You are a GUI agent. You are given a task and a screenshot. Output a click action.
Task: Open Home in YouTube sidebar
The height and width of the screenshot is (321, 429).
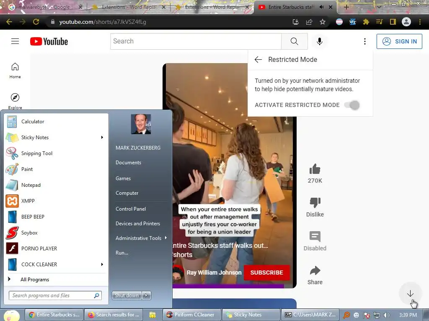coord(15,71)
